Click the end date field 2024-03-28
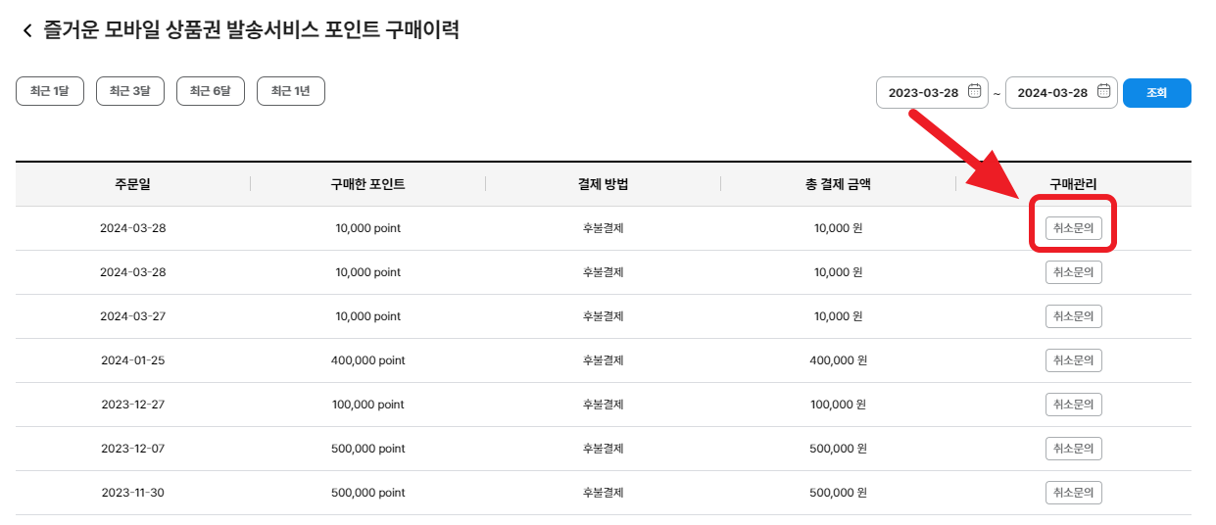This screenshot has width=1216, height=525. pos(1052,93)
